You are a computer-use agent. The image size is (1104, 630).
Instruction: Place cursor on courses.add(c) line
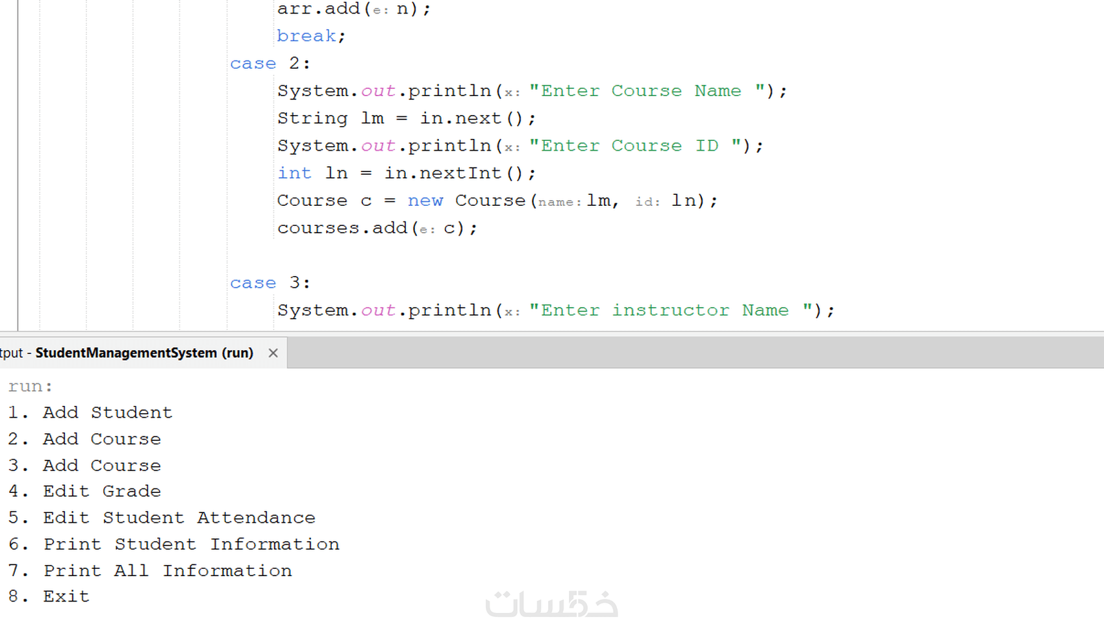point(377,228)
